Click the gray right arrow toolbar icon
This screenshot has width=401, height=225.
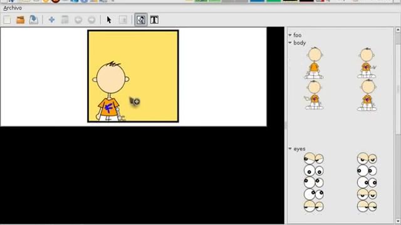point(91,20)
